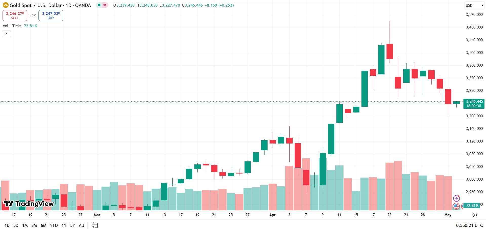Click the purple lightning latest-news icon
The height and width of the screenshot is (229, 486).
(x=456, y=198)
